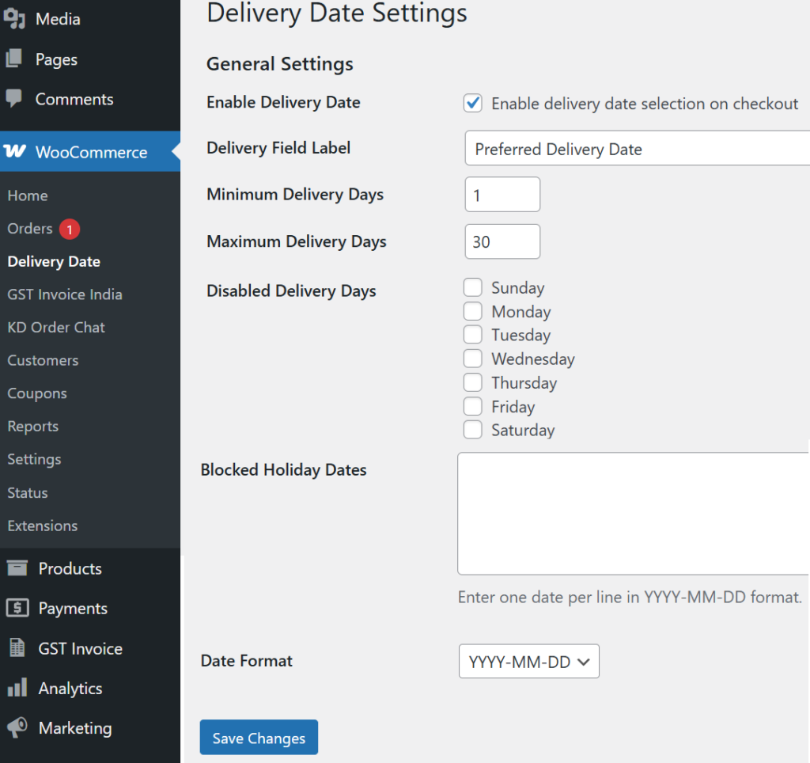This screenshot has height=763, width=810.
Task: Check the Saturday checkbox
Action: pyautogui.click(x=473, y=430)
